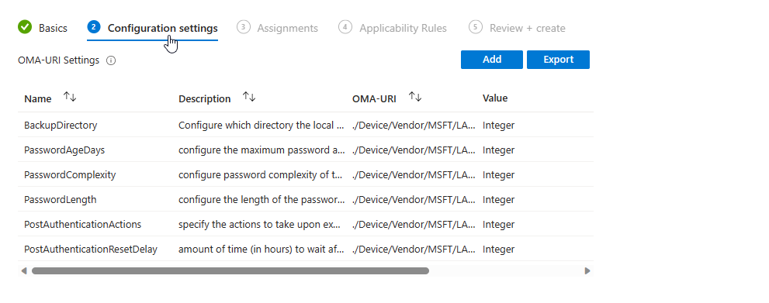Click the OMA-URI cell of PostAuthenticationResetDelay row
769x303 pixels.
414,250
